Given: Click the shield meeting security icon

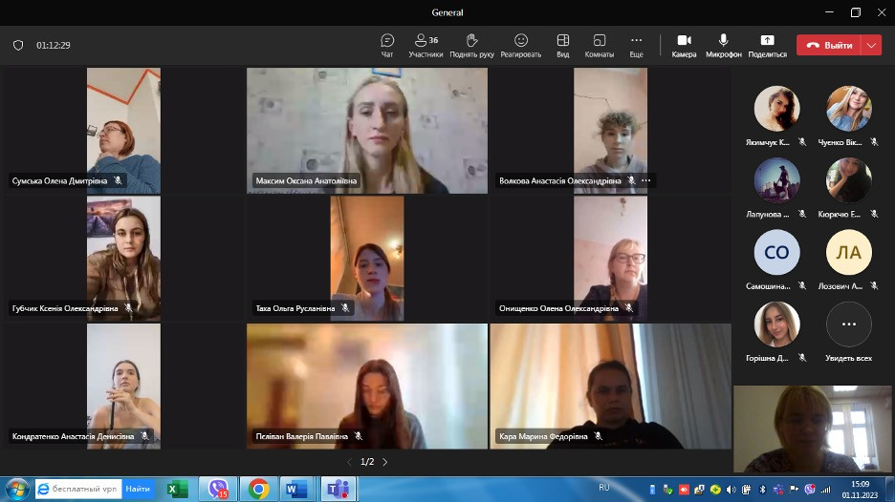Looking at the screenshot, I should (18, 45).
